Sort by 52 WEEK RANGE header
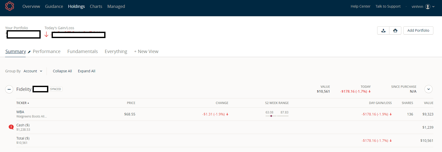 [x=277, y=103]
